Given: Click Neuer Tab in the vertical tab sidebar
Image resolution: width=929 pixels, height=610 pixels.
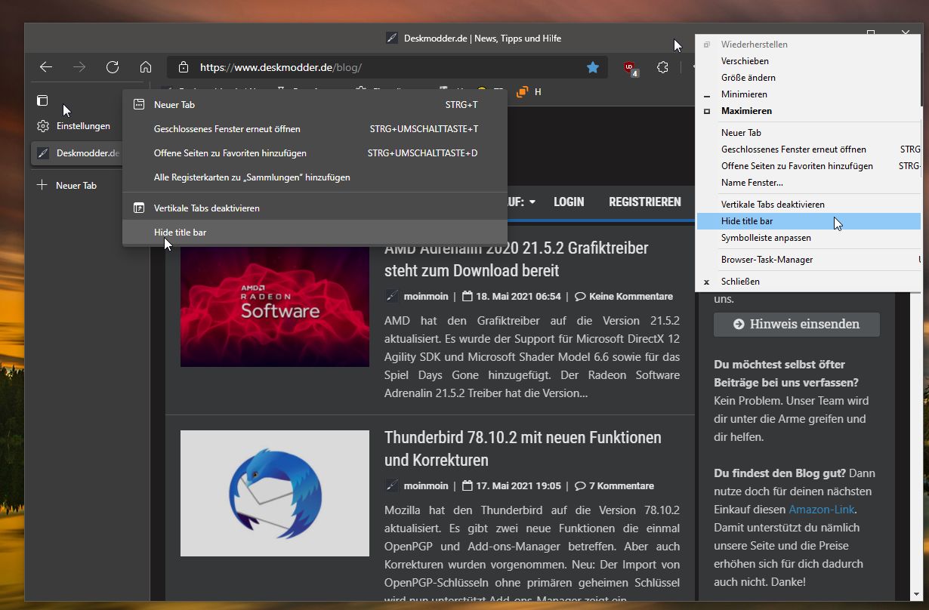Looking at the screenshot, I should 76,185.
